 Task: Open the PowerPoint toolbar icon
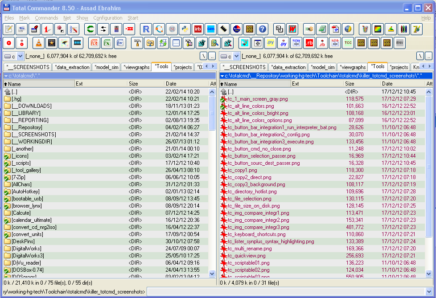pos(95,43)
